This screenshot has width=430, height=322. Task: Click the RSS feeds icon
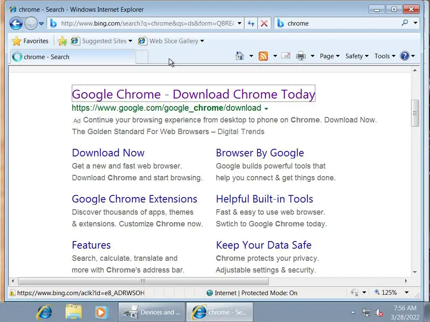[263, 56]
